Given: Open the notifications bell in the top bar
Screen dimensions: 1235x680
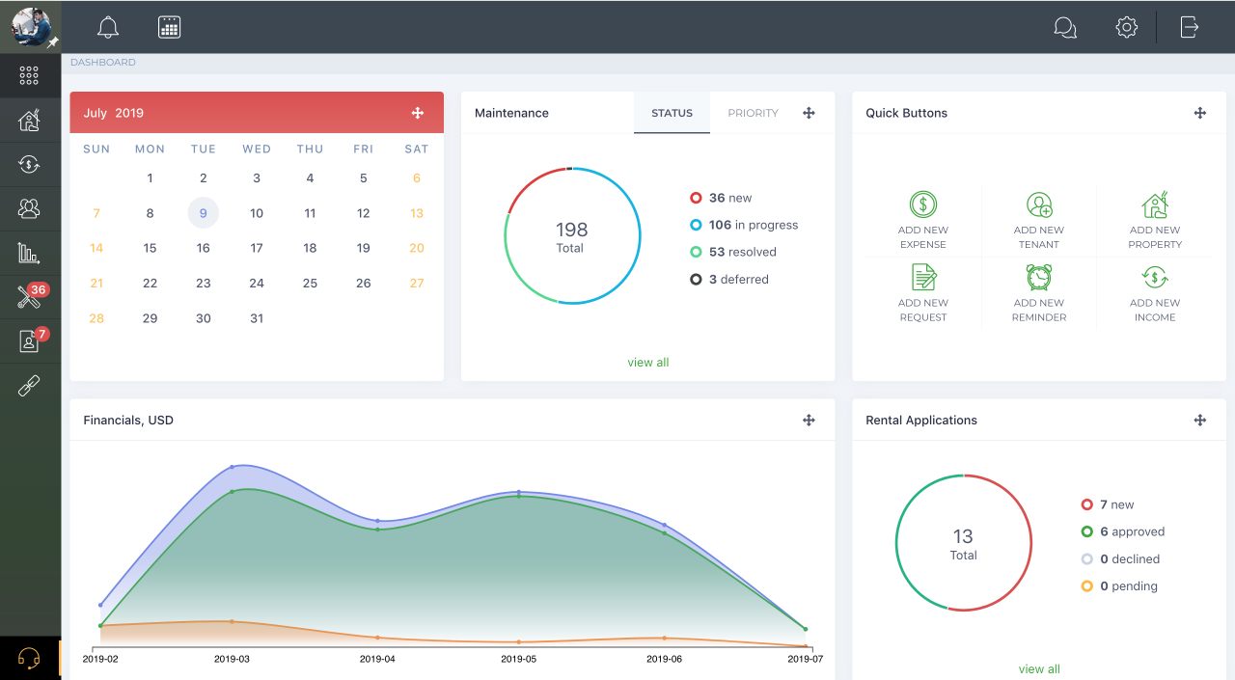Looking at the screenshot, I should [107, 27].
